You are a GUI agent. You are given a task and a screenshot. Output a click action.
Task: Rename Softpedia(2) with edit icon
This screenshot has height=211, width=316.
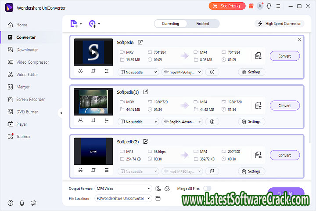[x=146, y=142]
